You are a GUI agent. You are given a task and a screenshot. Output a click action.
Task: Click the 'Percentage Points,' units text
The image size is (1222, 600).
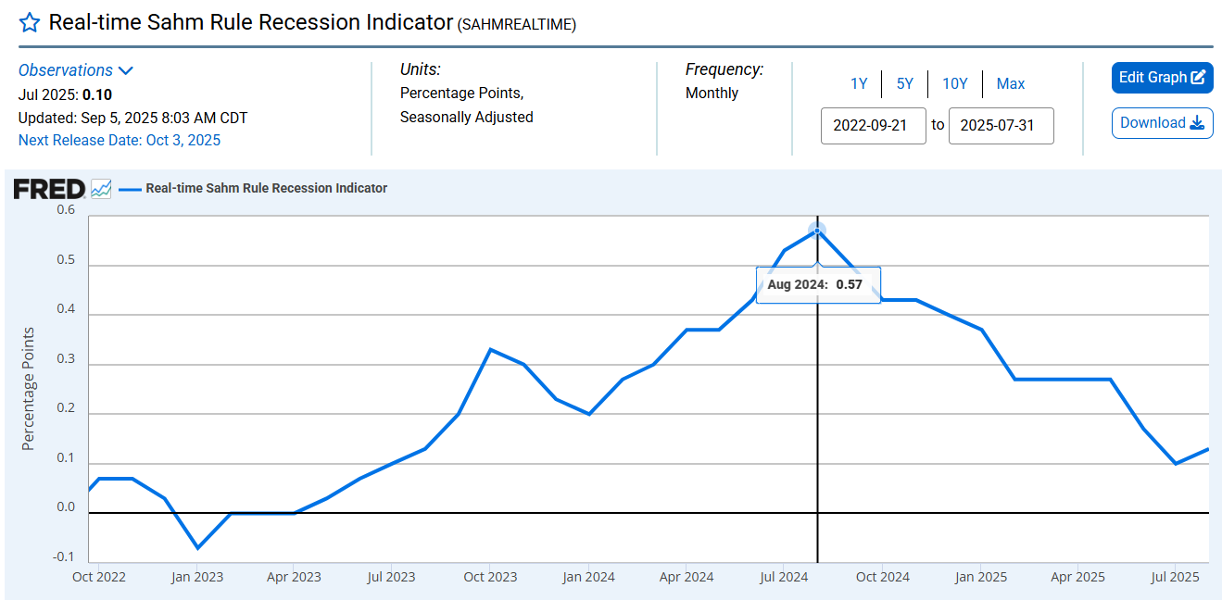(x=461, y=94)
